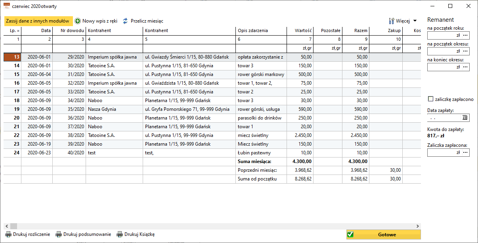Image resolution: width=478 pixels, height=243 pixels.
Task: Open the ellipsis button for na początek okresu
Action: coord(465,51)
